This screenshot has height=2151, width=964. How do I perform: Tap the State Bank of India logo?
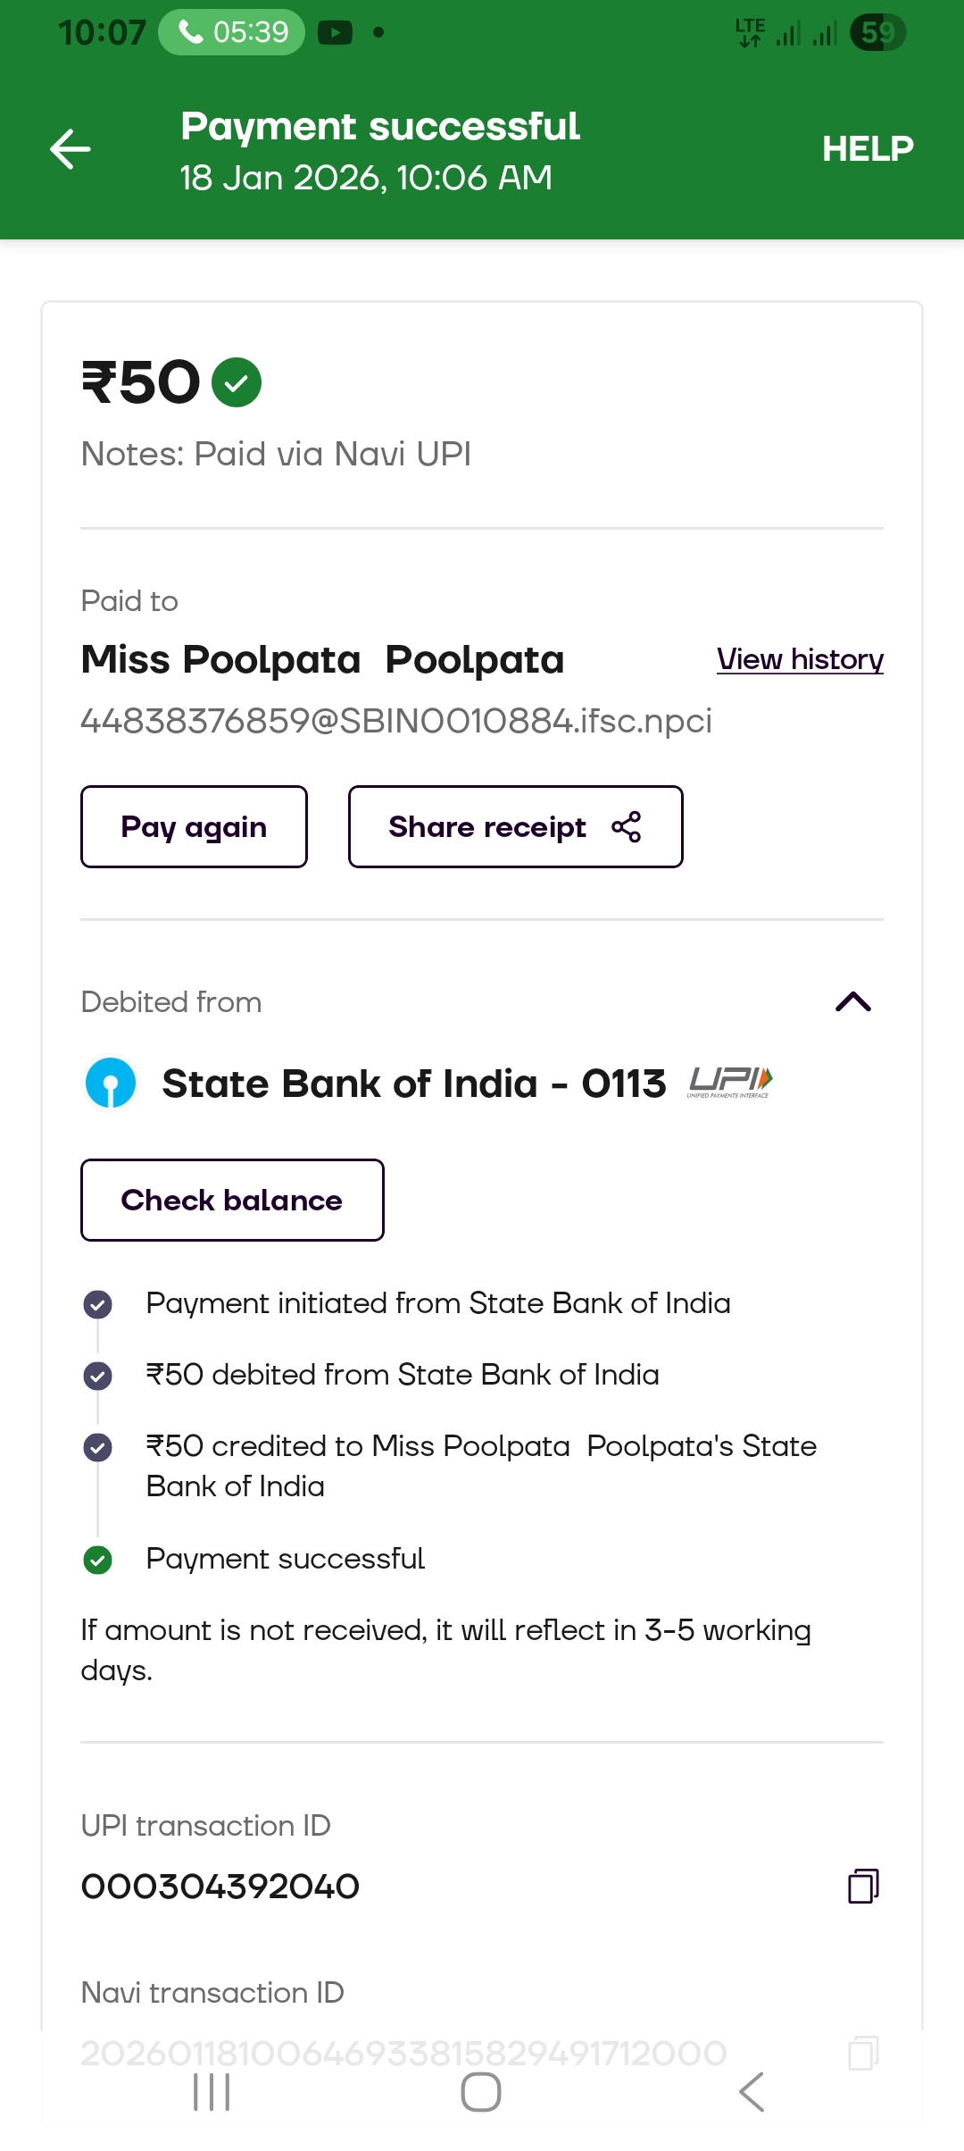[111, 1083]
